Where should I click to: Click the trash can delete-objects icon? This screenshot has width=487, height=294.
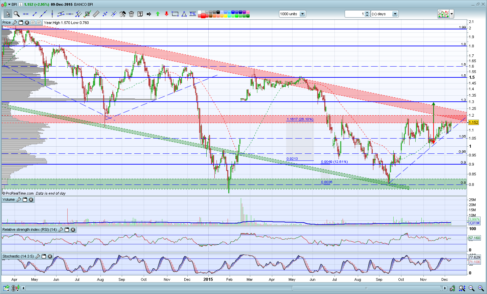[131, 14]
